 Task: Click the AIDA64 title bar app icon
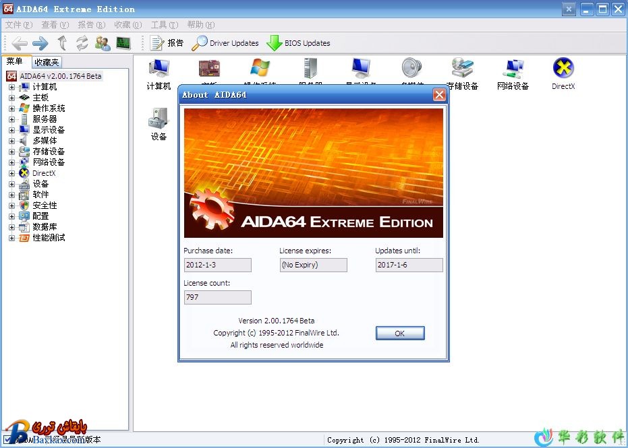coord(8,8)
